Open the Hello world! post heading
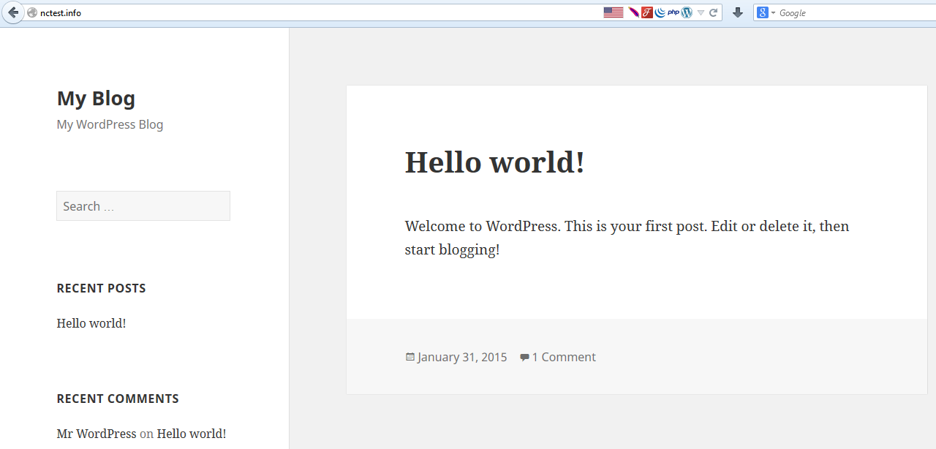The image size is (936, 449). click(x=494, y=162)
